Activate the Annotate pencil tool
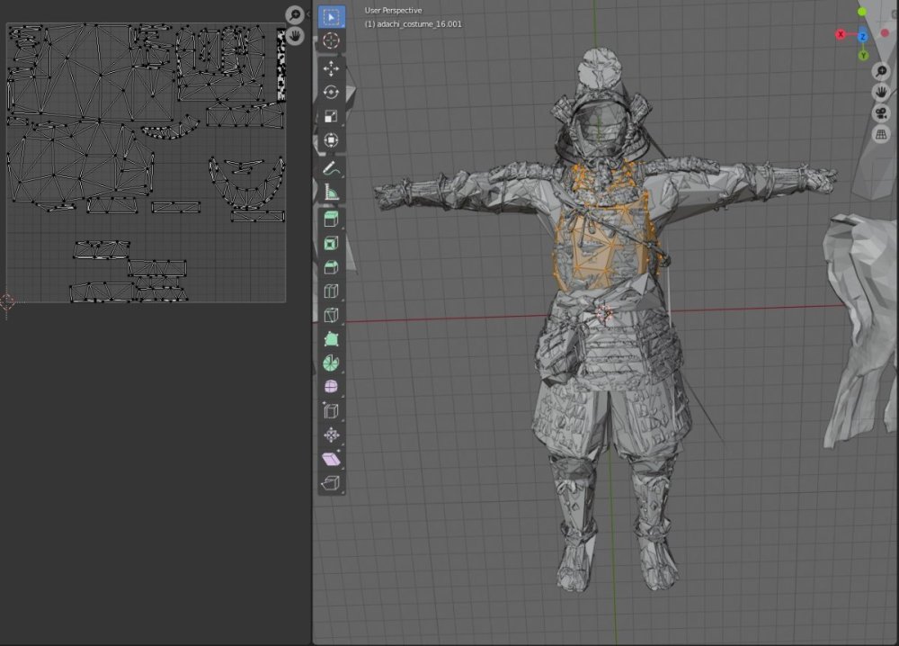 click(x=331, y=167)
